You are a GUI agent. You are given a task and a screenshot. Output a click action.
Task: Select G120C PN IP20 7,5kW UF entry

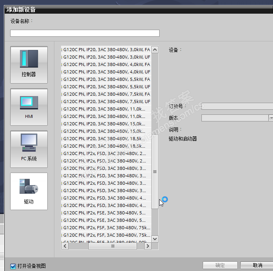click(x=106, y=102)
